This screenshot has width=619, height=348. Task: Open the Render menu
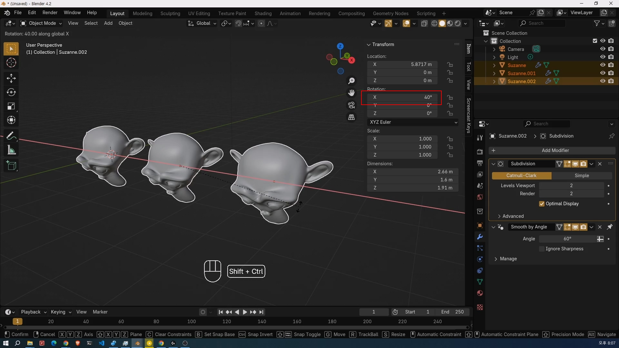pyautogui.click(x=50, y=13)
